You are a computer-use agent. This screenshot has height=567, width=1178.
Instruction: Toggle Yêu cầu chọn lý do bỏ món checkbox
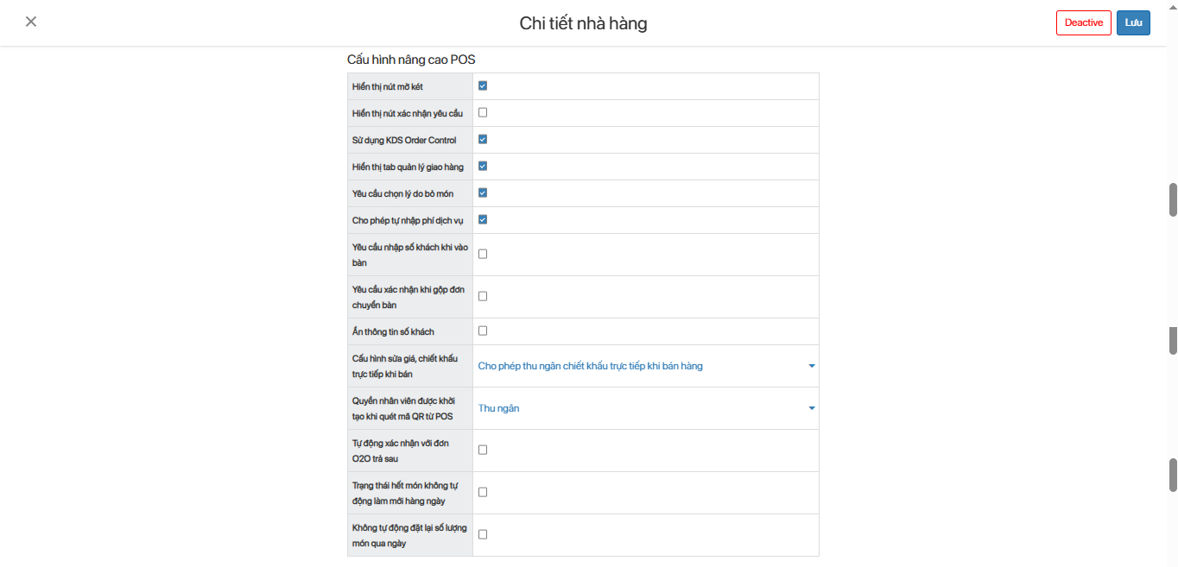(x=483, y=192)
